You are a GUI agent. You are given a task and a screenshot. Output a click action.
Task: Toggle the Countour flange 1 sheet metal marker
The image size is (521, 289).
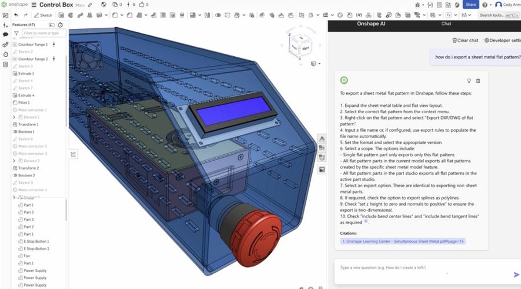[54, 45]
